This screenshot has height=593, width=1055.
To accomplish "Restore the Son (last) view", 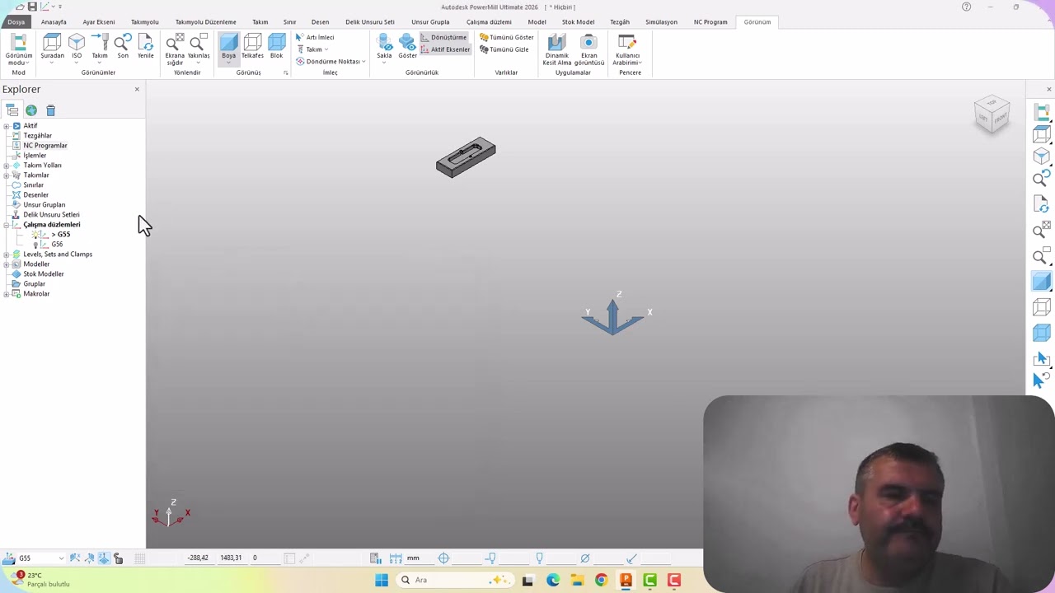I will coord(123,47).
